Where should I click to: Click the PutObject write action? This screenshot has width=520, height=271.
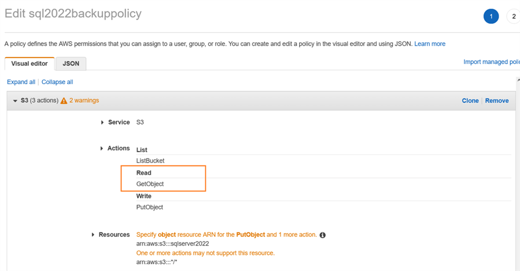pos(150,207)
